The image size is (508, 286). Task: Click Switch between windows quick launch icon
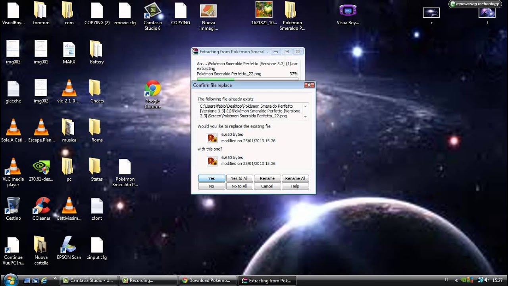point(35,280)
